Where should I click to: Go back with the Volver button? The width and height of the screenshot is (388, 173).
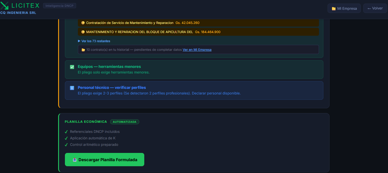(x=375, y=8)
